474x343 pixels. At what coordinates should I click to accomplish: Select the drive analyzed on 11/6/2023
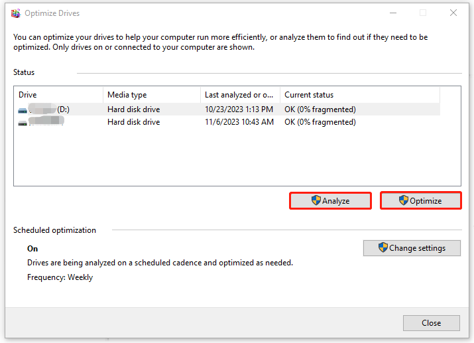coord(239,122)
